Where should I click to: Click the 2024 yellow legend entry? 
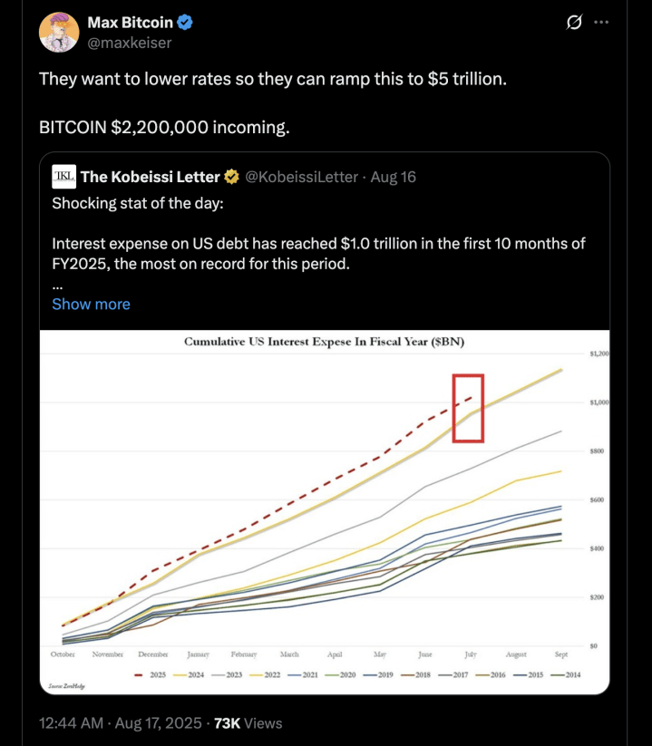[189, 674]
